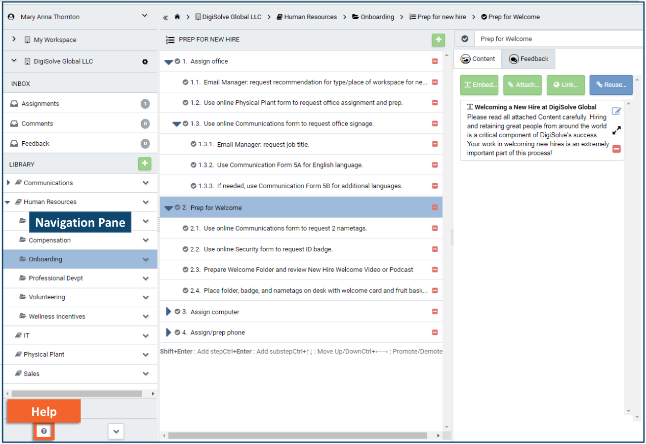The image size is (646, 444).
Task: Expand the welcome content card fullscreen
Action: [x=616, y=130]
